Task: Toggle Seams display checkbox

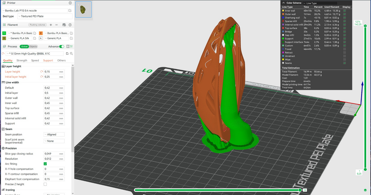Action: (345, 63)
